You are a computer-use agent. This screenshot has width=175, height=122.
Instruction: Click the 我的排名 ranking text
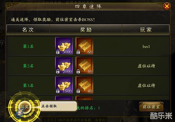point(88,108)
